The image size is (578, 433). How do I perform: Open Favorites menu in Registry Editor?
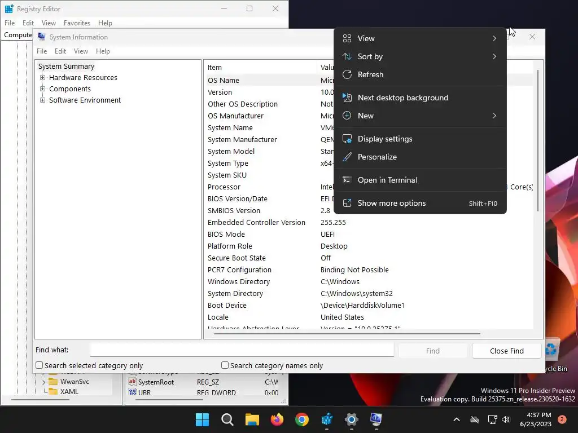tap(77, 23)
